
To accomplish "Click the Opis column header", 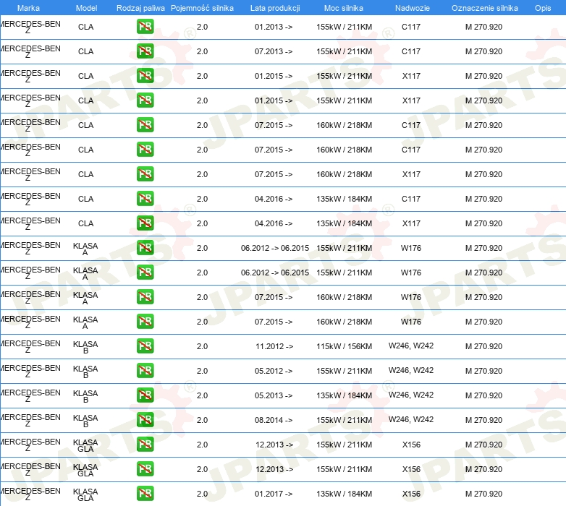I will [x=542, y=7].
